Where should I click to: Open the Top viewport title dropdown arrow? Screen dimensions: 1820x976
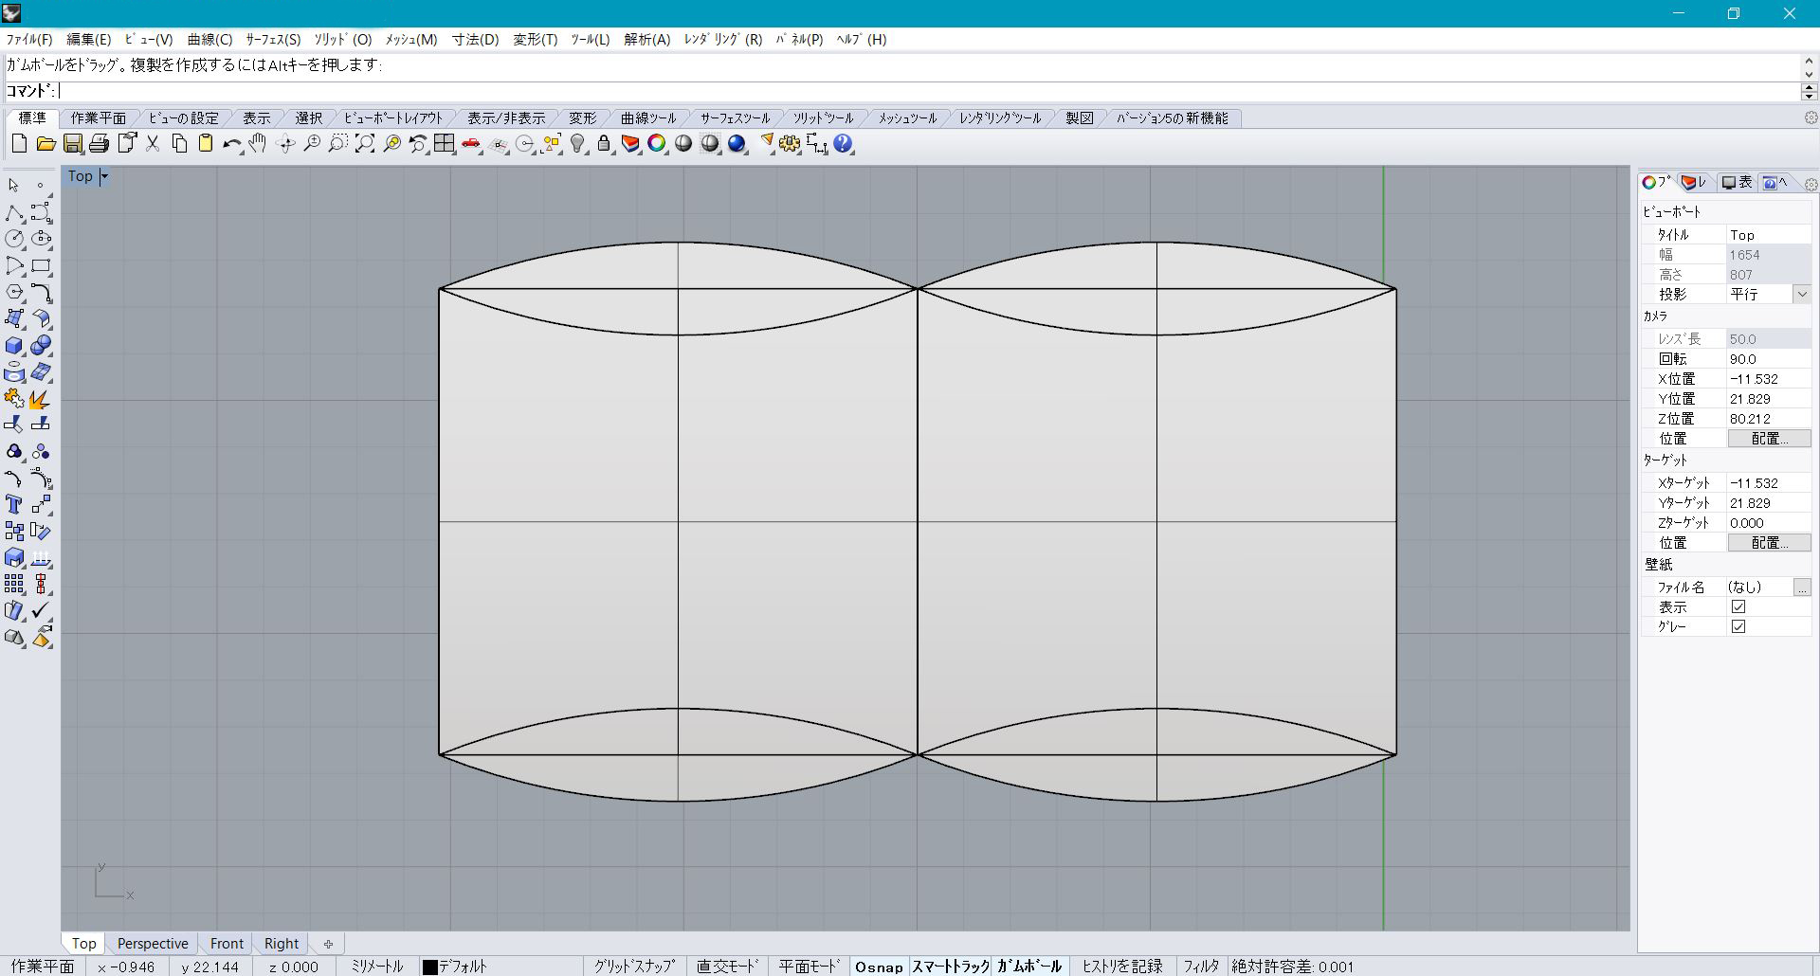point(104,176)
